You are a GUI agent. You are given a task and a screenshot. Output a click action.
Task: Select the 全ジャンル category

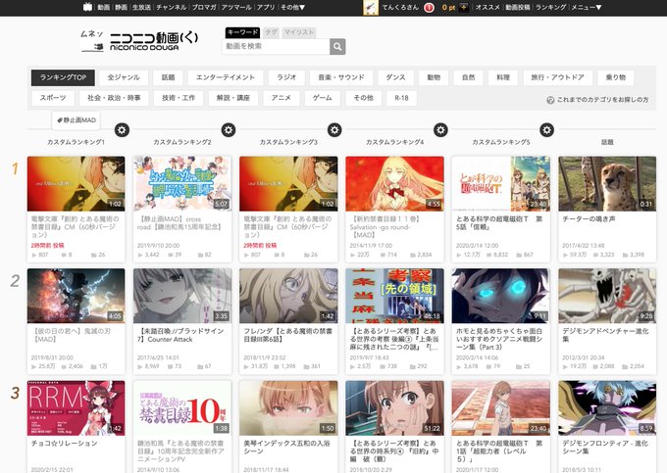[x=124, y=77]
